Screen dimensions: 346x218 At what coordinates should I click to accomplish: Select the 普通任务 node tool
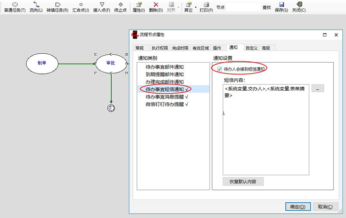pyautogui.click(x=14, y=6)
